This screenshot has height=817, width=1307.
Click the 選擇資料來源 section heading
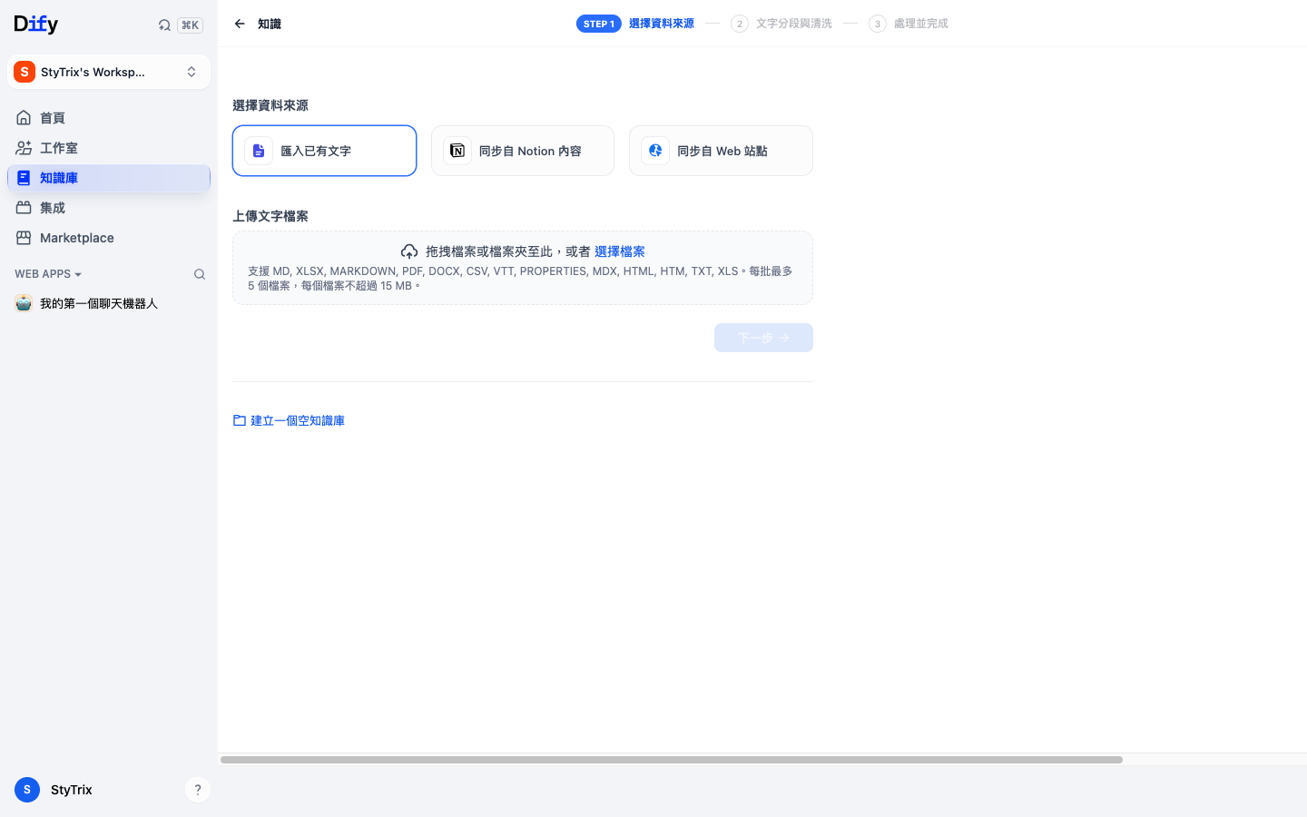(x=270, y=105)
